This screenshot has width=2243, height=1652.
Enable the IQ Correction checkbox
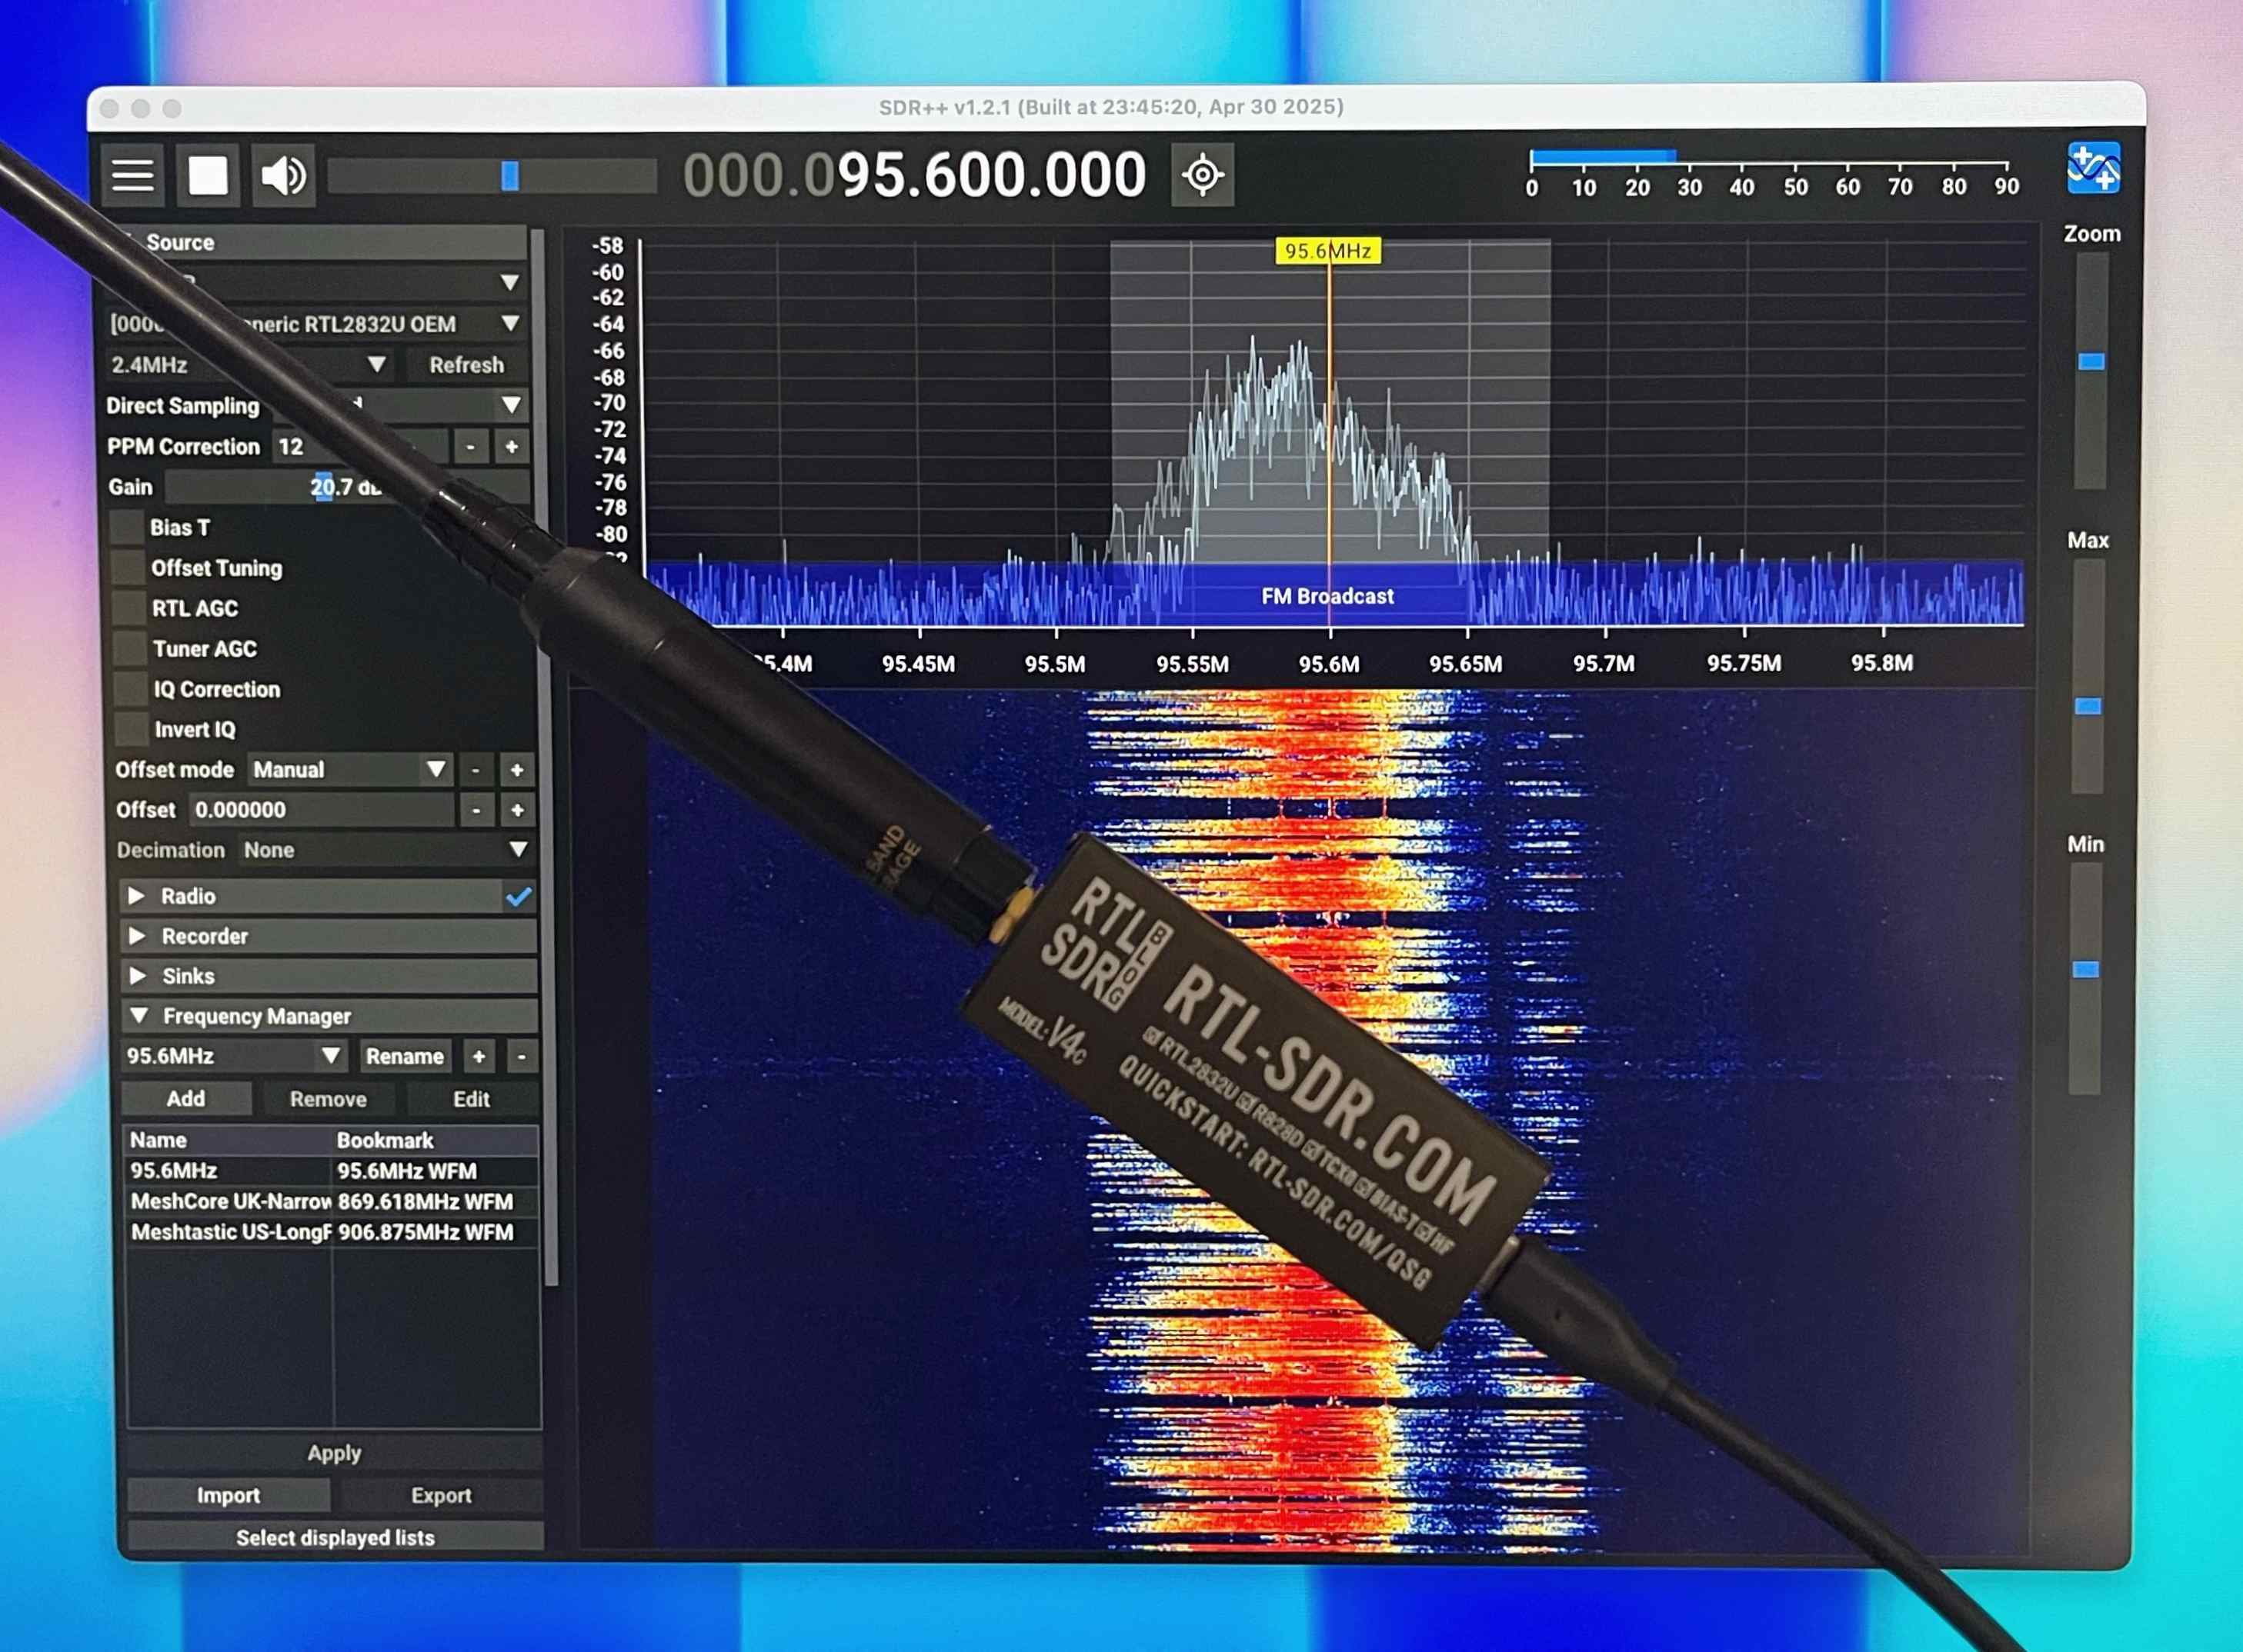[132, 689]
